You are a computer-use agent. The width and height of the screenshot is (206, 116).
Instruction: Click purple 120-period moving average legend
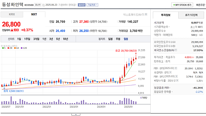click(x=24, y=48)
